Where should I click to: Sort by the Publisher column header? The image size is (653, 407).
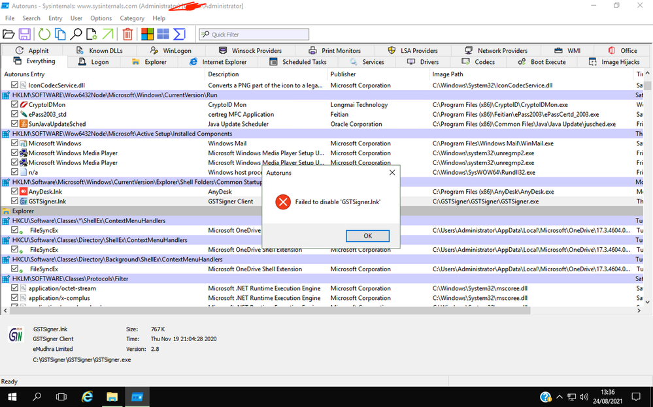[x=378, y=74]
